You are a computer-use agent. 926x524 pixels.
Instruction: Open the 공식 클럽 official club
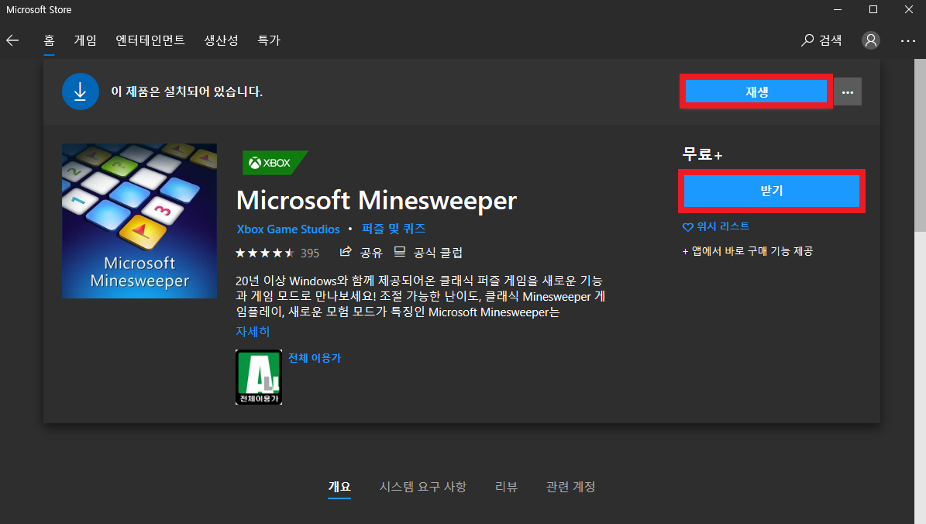point(429,253)
